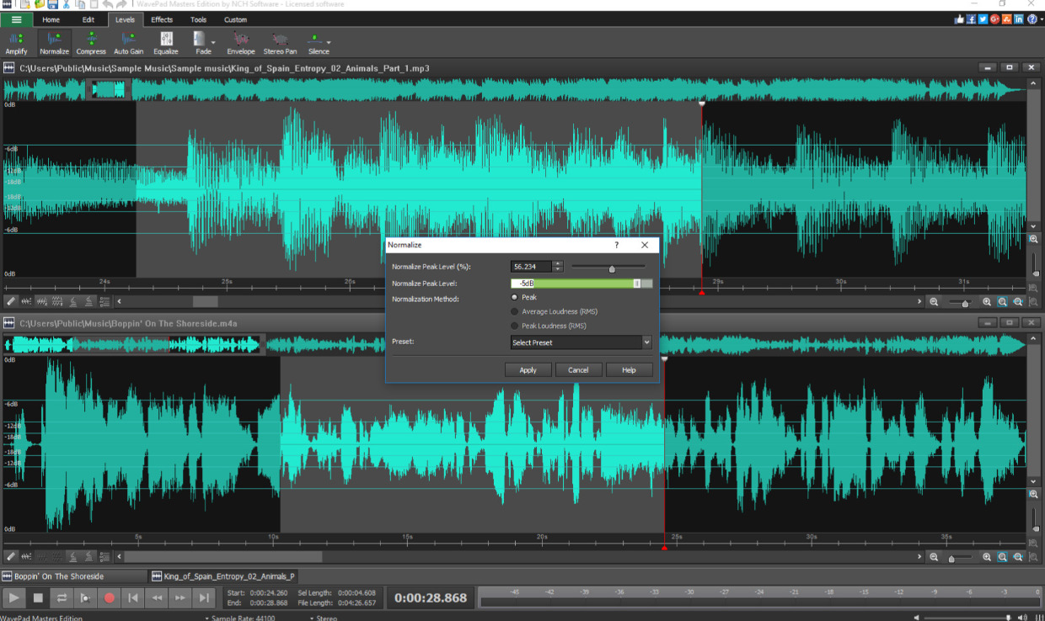Switch to the Home tab
Image resolution: width=1045 pixels, height=621 pixels.
(51, 19)
